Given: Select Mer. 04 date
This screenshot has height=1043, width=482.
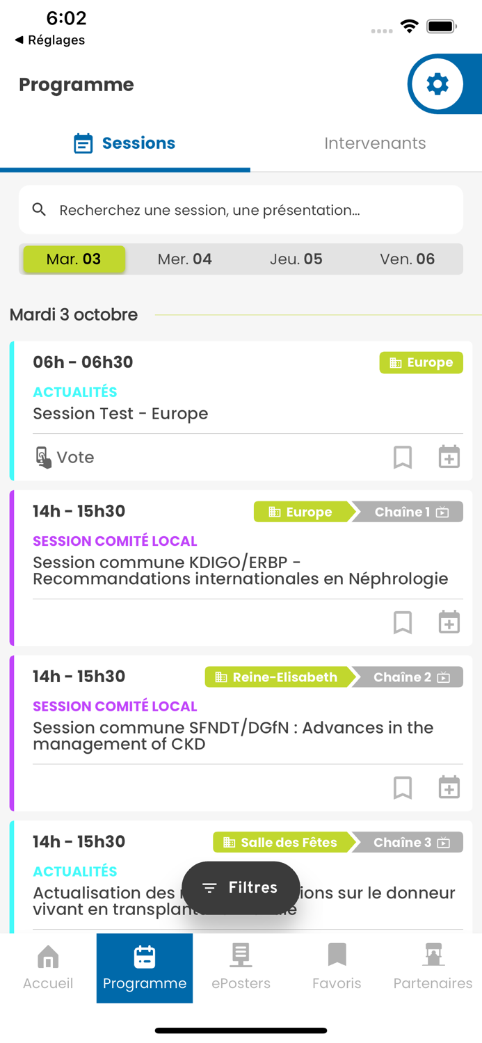Looking at the screenshot, I should click(x=184, y=259).
